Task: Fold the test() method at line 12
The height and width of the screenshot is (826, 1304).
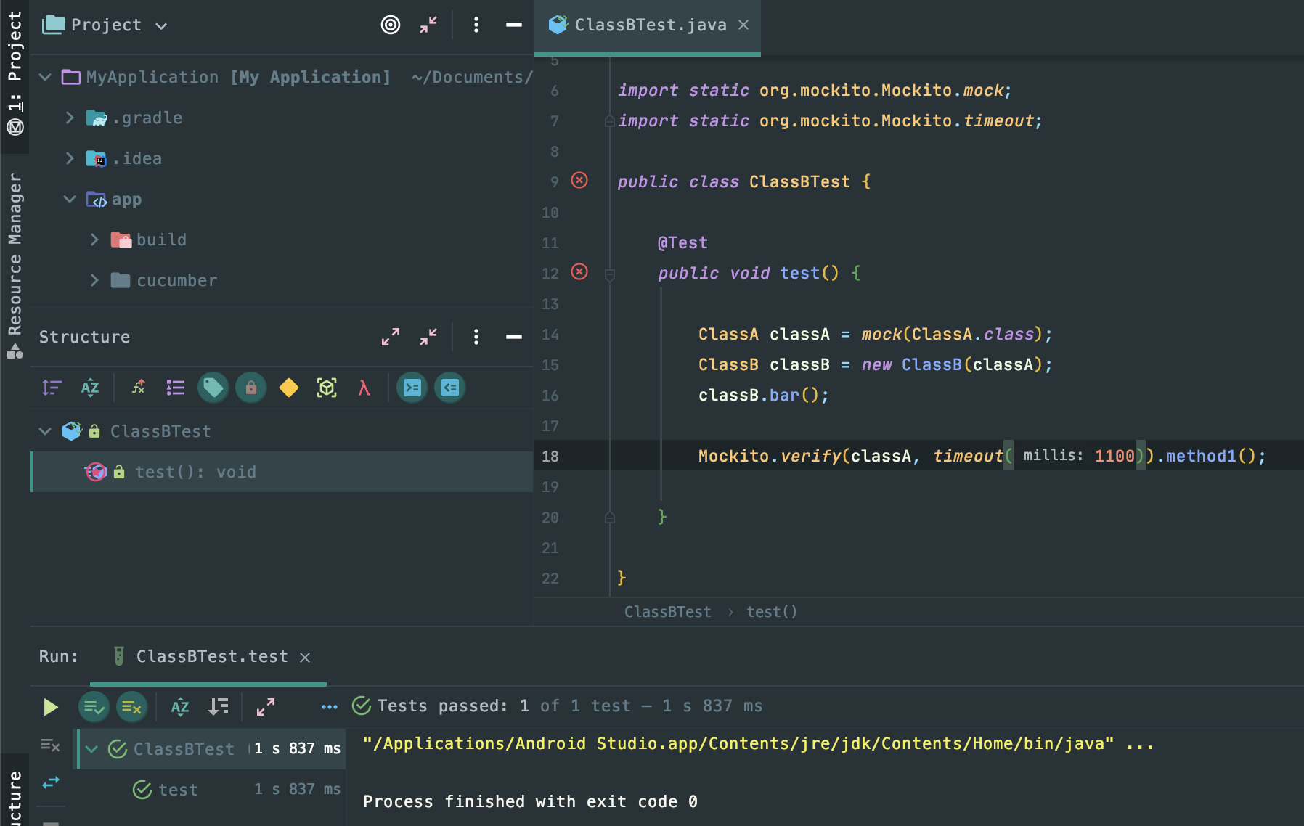Action: click(x=610, y=274)
